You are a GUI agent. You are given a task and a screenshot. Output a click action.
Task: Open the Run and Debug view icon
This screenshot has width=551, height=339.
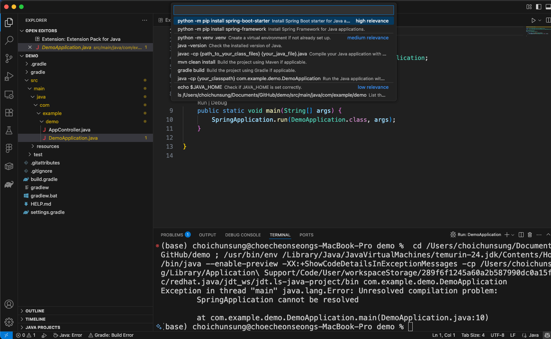pos(9,76)
